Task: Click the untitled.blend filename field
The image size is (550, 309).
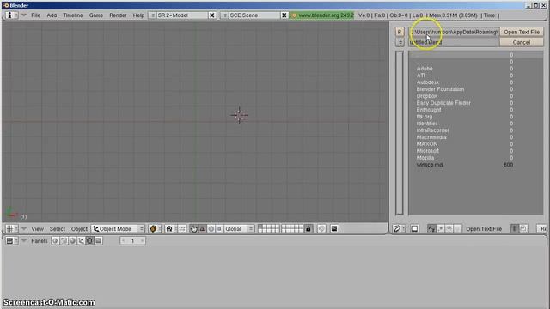Action: click(454, 42)
